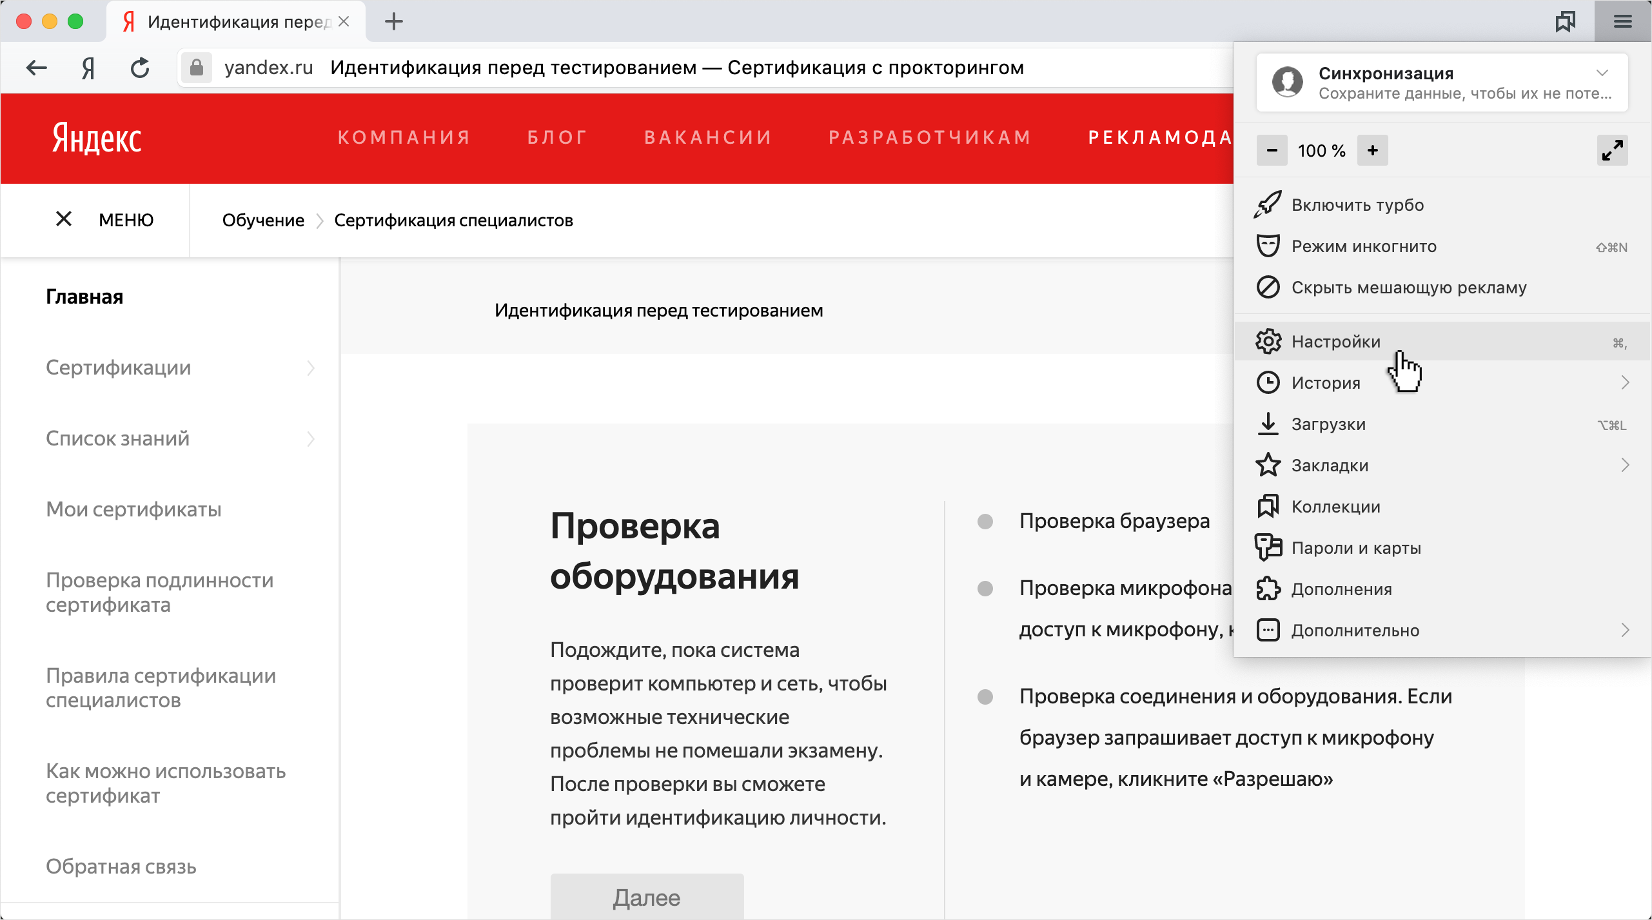Expand the Сертификации sidebar chevron

click(x=311, y=367)
